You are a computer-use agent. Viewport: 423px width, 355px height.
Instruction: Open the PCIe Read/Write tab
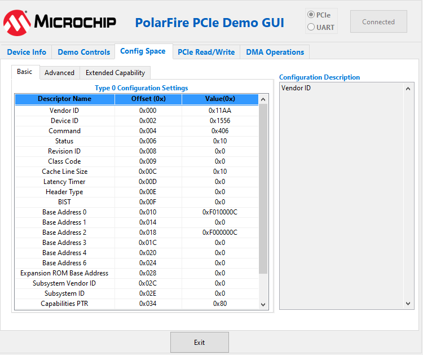[206, 52]
